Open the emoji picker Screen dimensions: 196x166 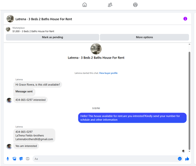tap(180, 159)
